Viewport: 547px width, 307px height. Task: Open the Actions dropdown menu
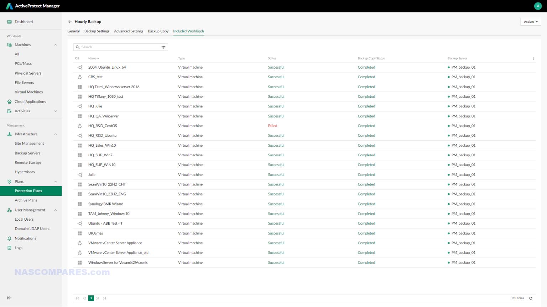pyautogui.click(x=530, y=22)
